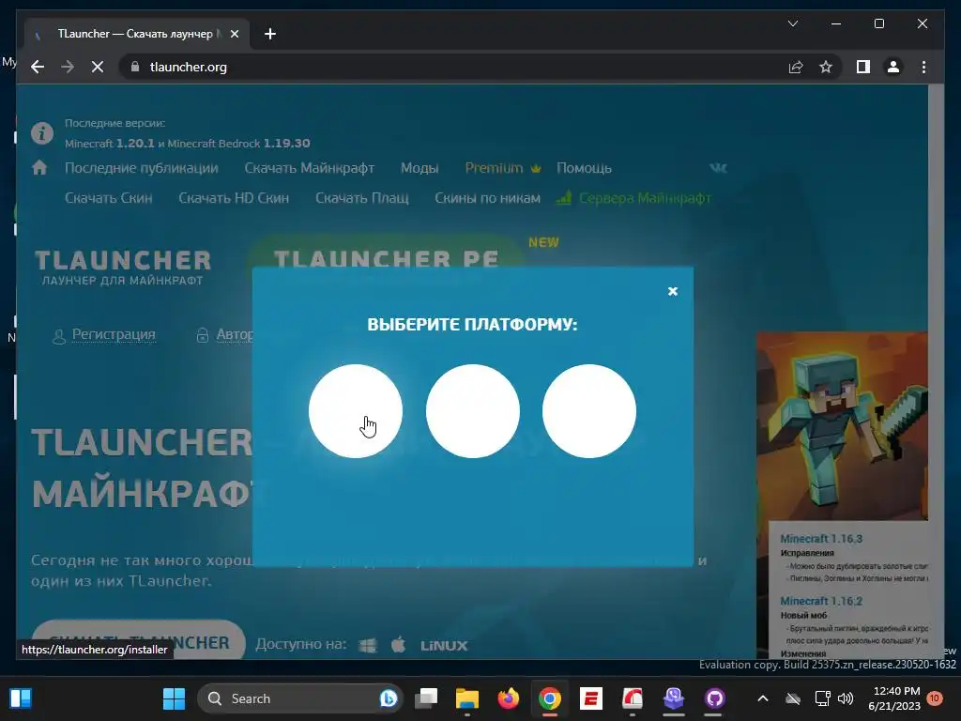Open the widgets panel on the taskbar
Image resolution: width=961 pixels, height=721 pixels.
21,698
